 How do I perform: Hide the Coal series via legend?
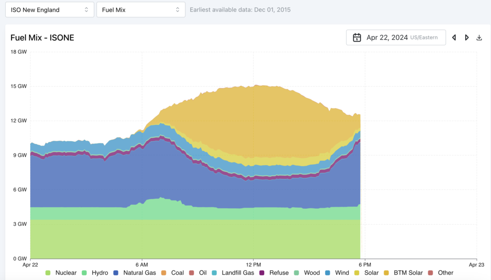tap(173, 273)
